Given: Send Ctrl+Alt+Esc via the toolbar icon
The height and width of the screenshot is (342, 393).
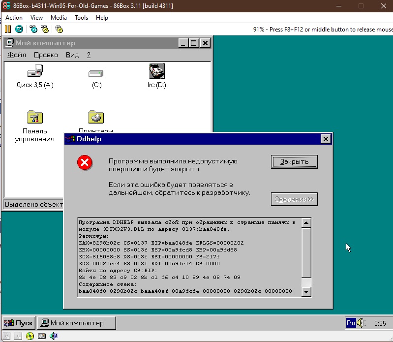Looking at the screenshot, I should pos(45,30).
